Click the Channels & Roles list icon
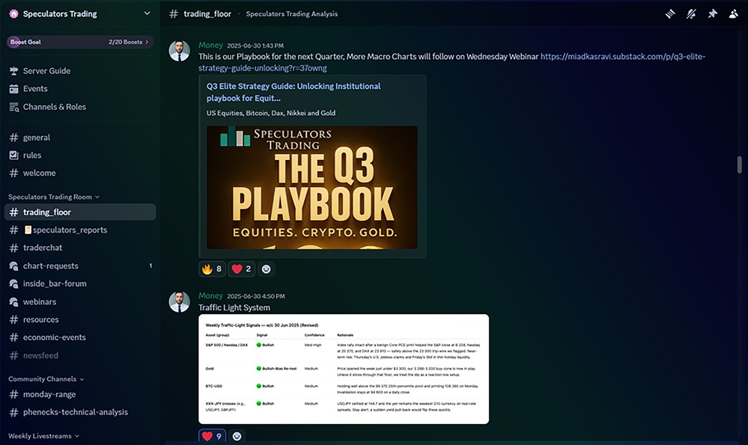Screen dimensions: 748x445 [14, 107]
